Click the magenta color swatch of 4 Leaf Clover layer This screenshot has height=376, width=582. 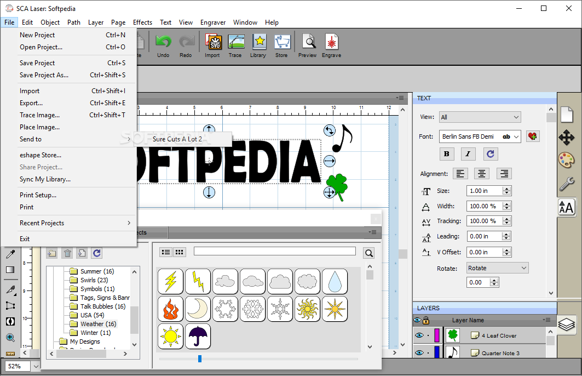(437, 335)
